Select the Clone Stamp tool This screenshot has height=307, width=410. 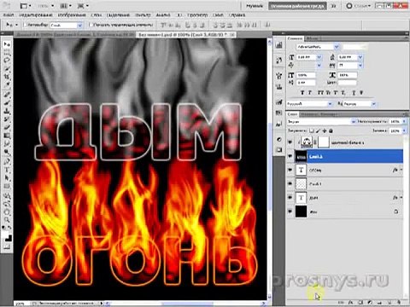click(7, 111)
